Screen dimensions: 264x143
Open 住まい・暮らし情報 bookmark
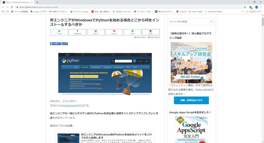coord(101,12)
